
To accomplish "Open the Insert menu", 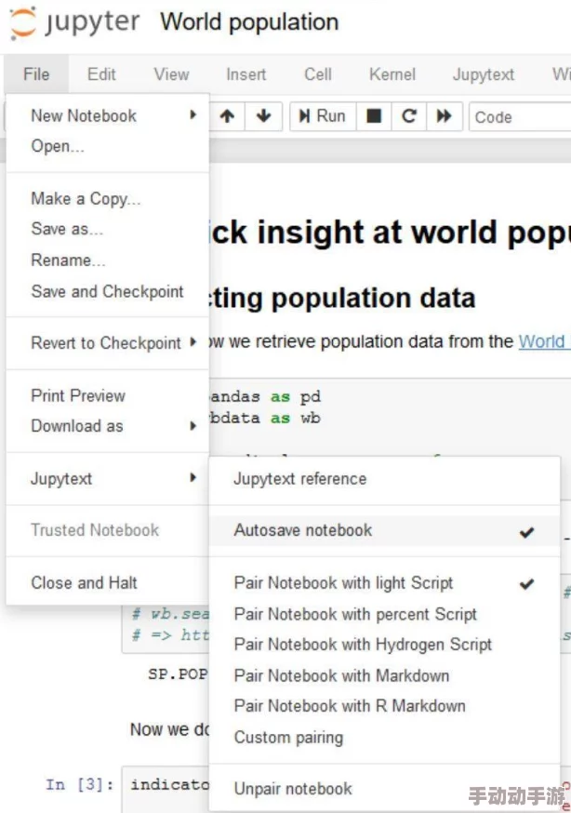I will (246, 74).
